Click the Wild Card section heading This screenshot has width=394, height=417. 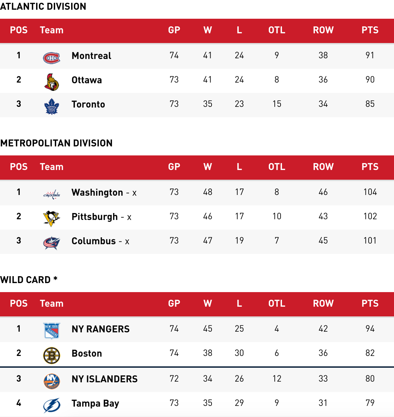click(x=29, y=280)
